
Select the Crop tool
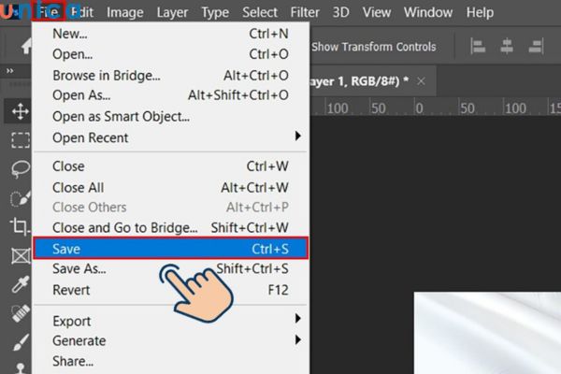[19, 226]
